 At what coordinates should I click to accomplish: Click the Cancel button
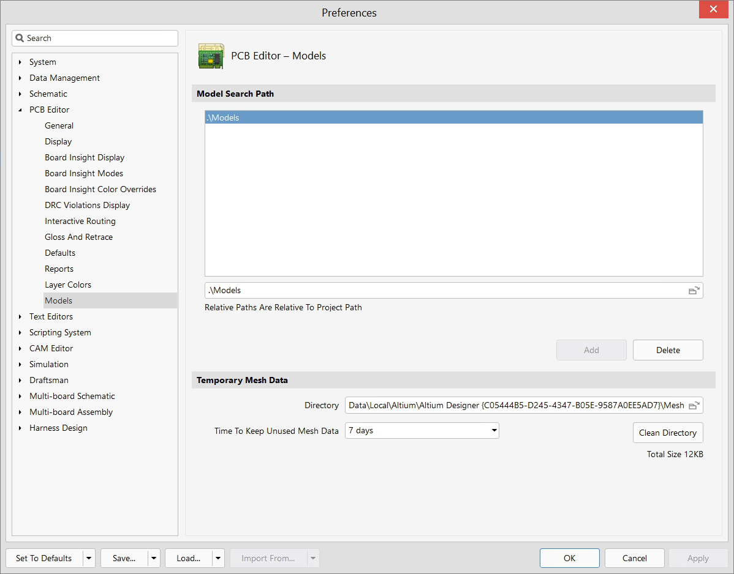pos(635,558)
